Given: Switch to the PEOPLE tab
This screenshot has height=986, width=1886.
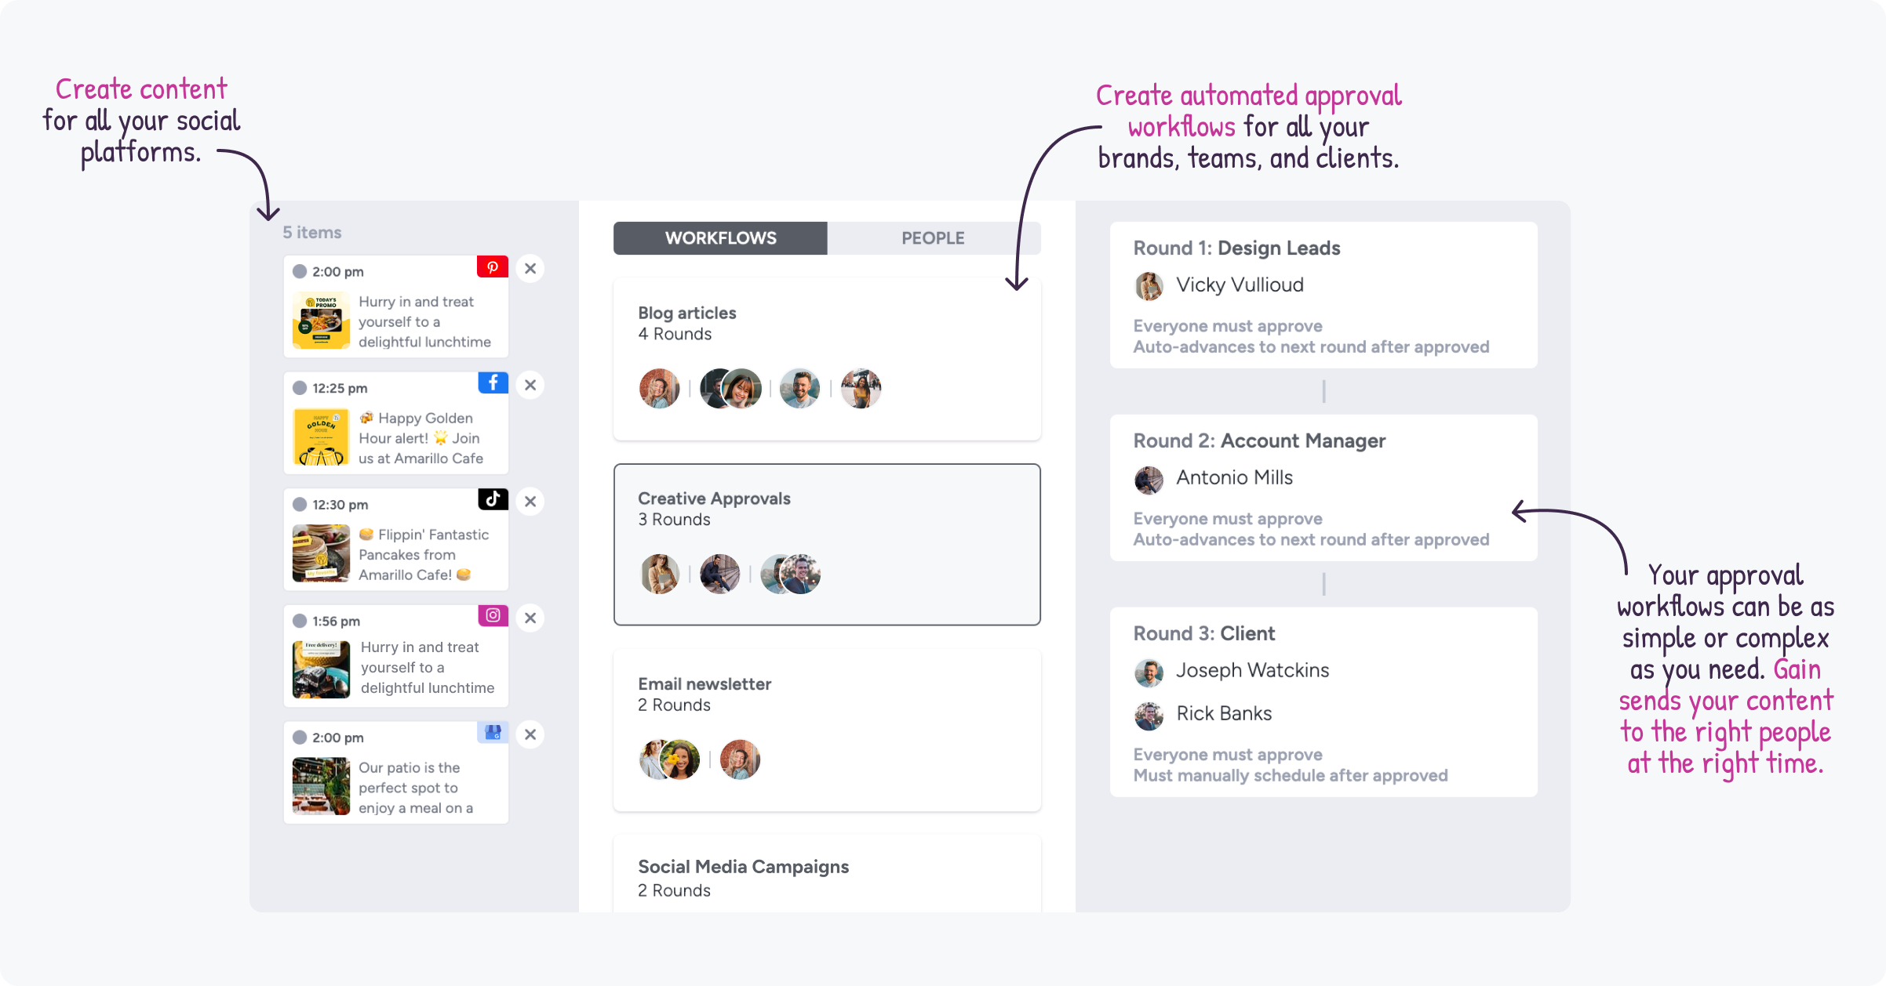Looking at the screenshot, I should coord(930,237).
